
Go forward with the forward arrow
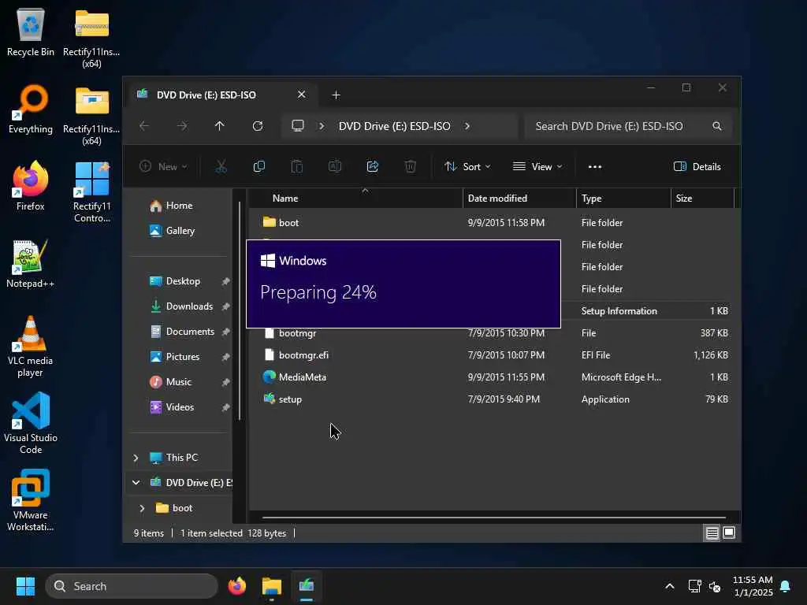point(182,126)
